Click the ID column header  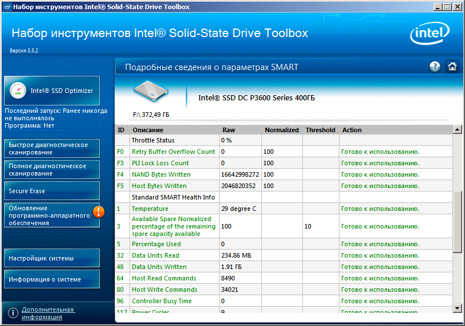tap(121, 130)
